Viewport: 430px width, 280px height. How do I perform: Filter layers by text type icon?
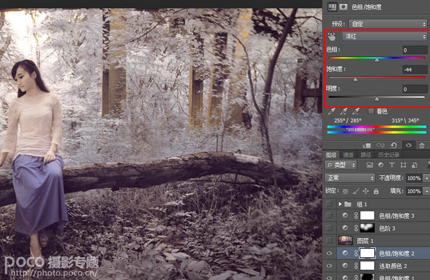(x=393, y=165)
